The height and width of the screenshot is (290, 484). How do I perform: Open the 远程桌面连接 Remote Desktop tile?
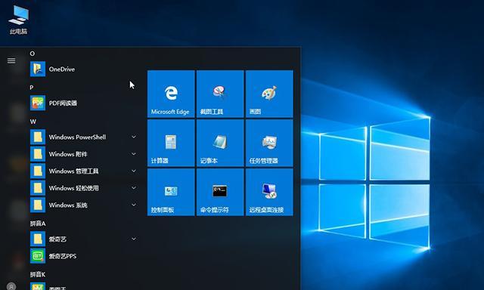coord(269,192)
